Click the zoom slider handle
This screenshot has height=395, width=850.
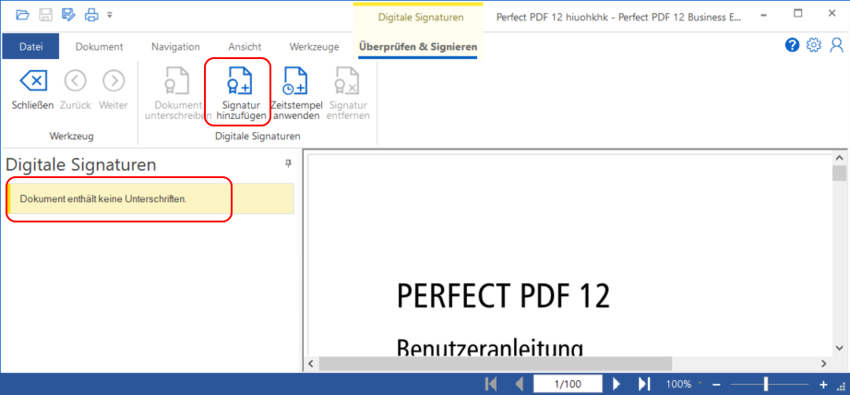(x=765, y=384)
